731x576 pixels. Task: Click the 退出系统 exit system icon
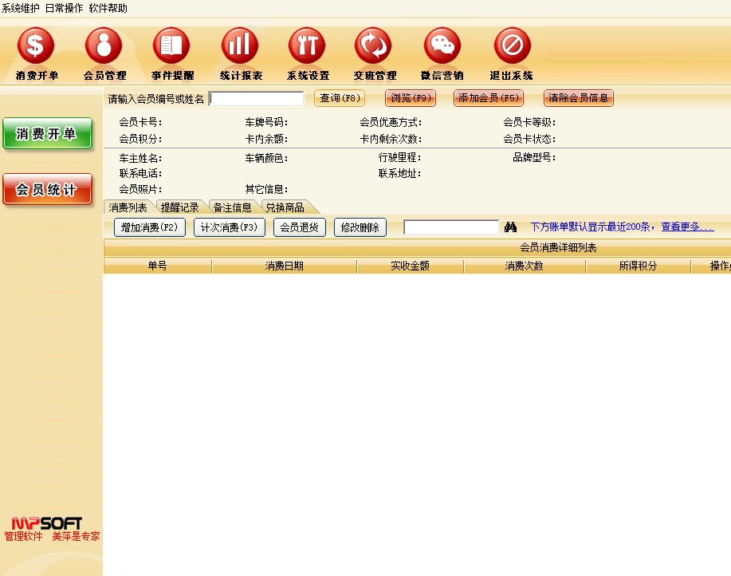click(512, 47)
